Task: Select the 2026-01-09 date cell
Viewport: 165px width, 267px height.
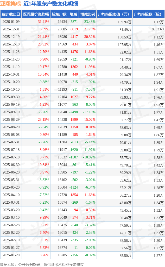Action: pyautogui.click(x=11, y=22)
